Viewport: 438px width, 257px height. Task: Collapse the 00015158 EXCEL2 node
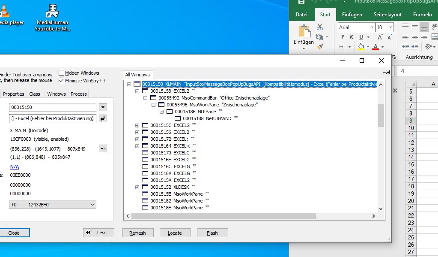(x=137, y=91)
